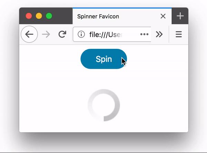Show site information icon in address bar
207x153 pixels.
(x=81, y=34)
